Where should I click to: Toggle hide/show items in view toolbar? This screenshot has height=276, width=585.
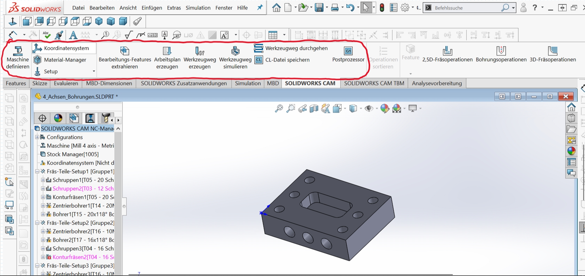pyautogui.click(x=369, y=109)
